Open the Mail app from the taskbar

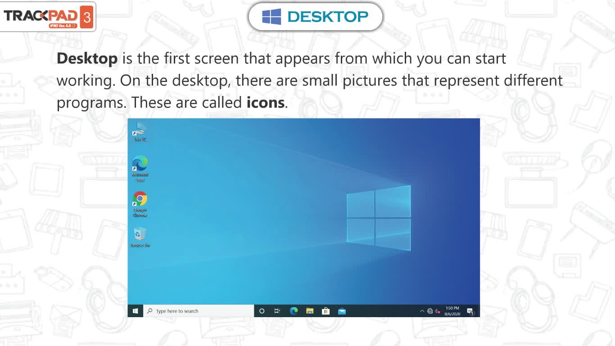click(x=342, y=311)
